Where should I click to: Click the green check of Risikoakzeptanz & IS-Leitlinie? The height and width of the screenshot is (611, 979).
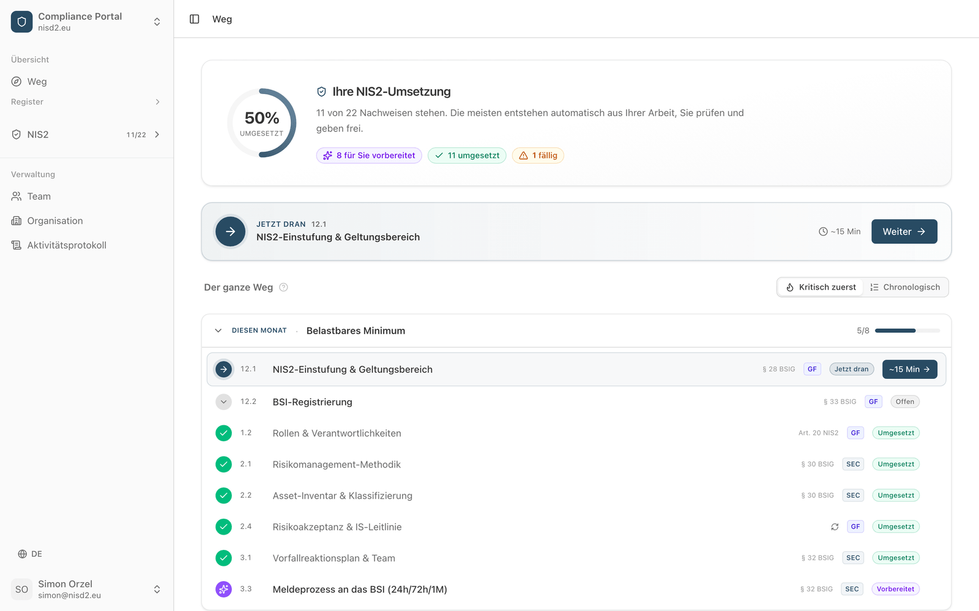(x=224, y=527)
